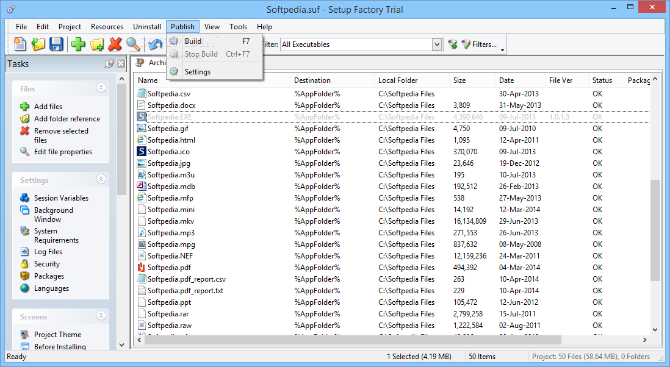Collapse the Screens task group
Screen dimensions: 670x367
point(101,315)
